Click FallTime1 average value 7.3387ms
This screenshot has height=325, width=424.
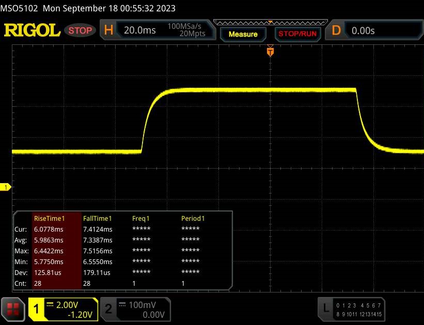click(x=98, y=240)
